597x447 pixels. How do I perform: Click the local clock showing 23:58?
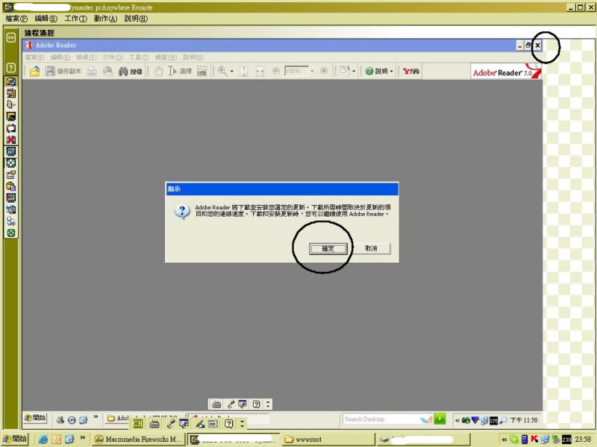583,440
